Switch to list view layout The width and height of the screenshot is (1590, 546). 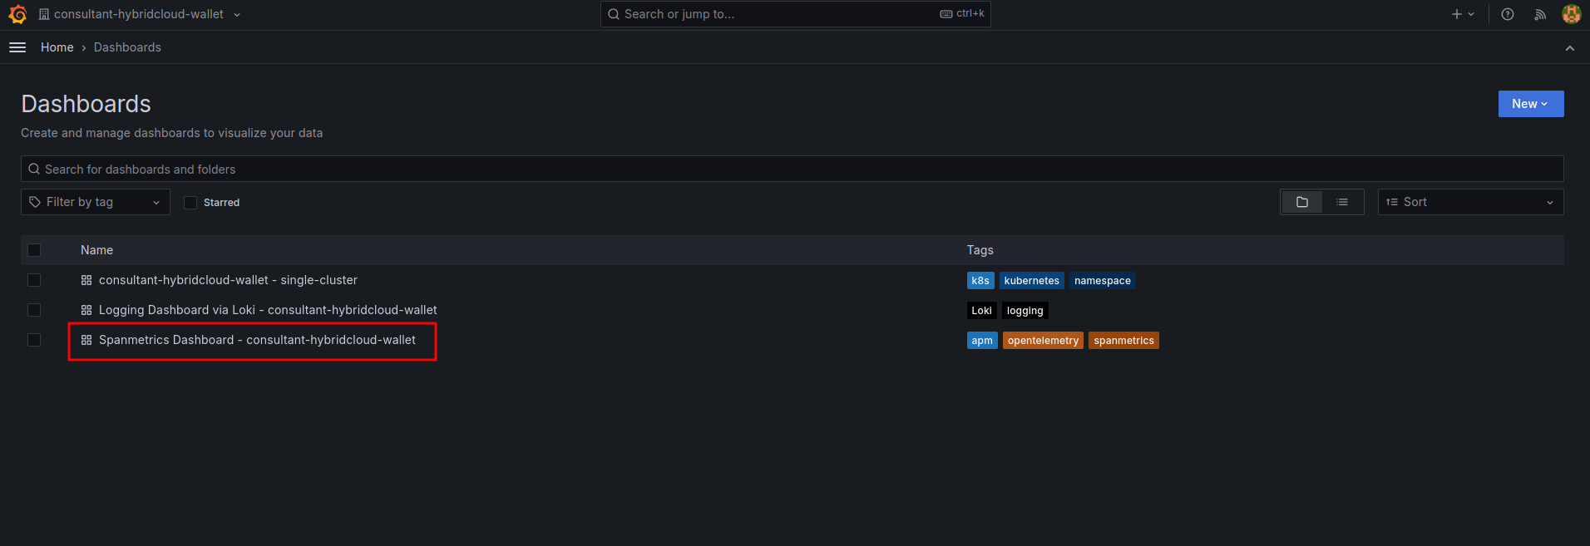click(1342, 202)
